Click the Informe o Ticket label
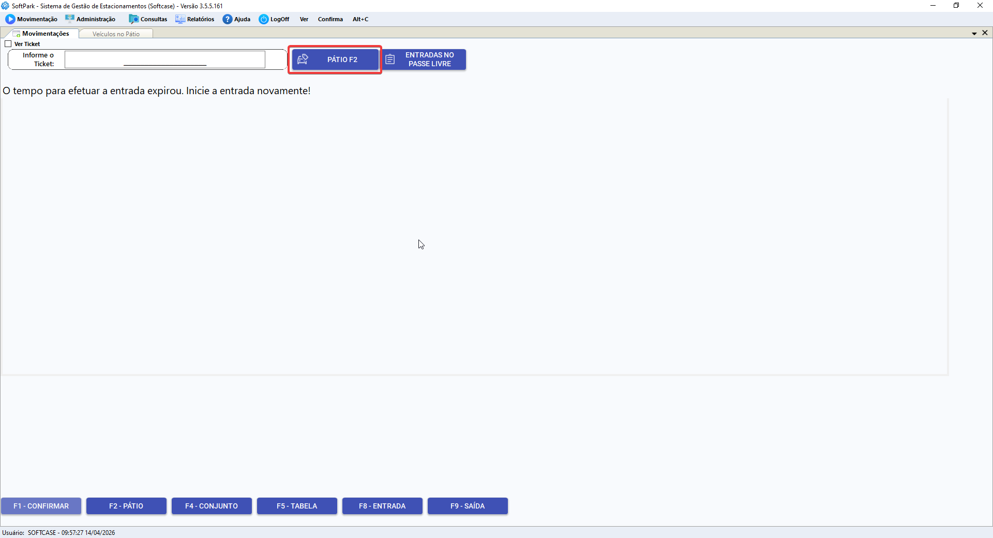The width and height of the screenshot is (993, 538). (x=38, y=59)
